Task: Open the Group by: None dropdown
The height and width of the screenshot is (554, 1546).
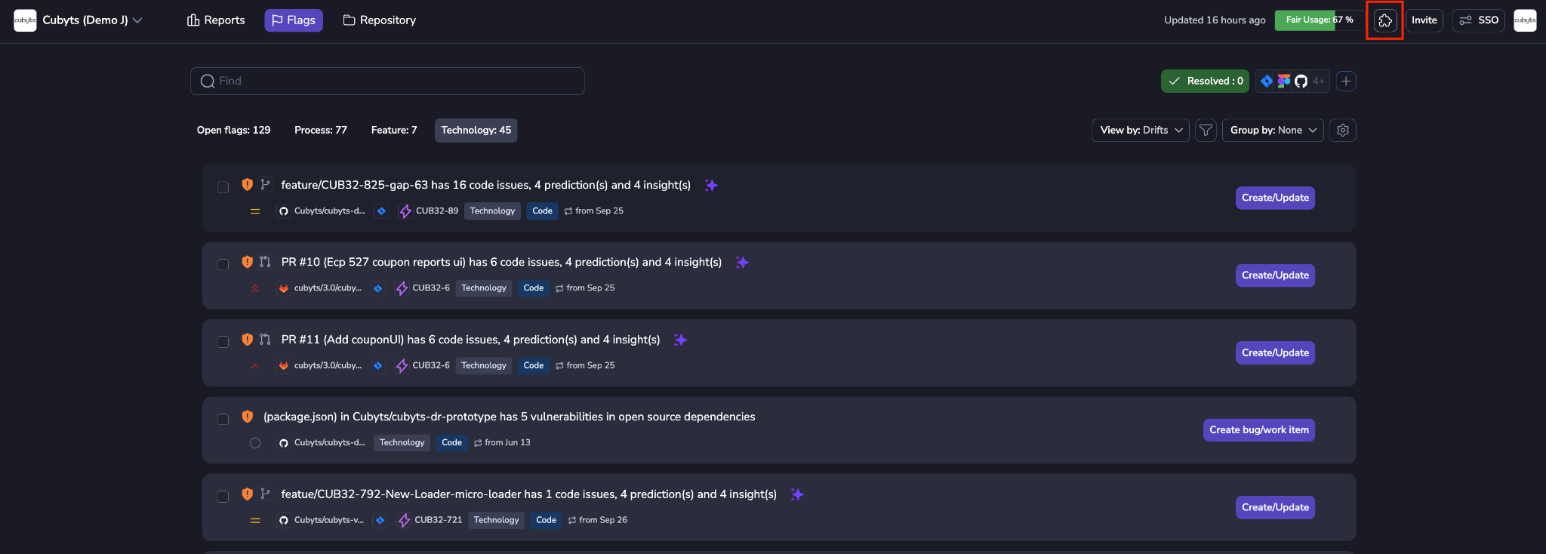Action: (x=1272, y=131)
